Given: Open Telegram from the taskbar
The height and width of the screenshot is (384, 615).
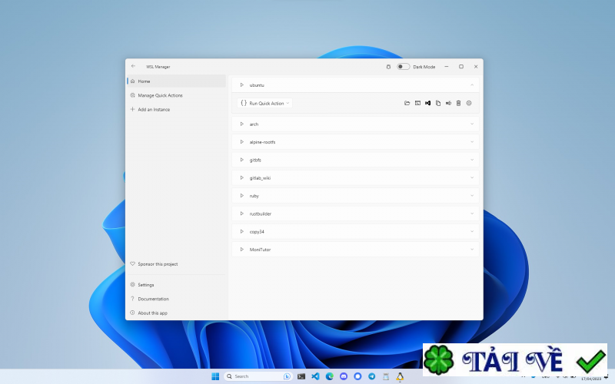Looking at the screenshot, I should tap(372, 376).
